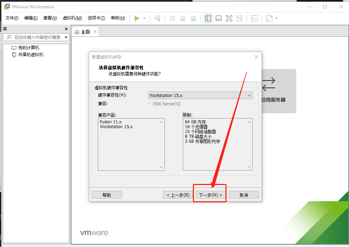Toggle the thumbnail bar view icon
Viewport: 349px width, 247px height.
[x=219, y=18]
